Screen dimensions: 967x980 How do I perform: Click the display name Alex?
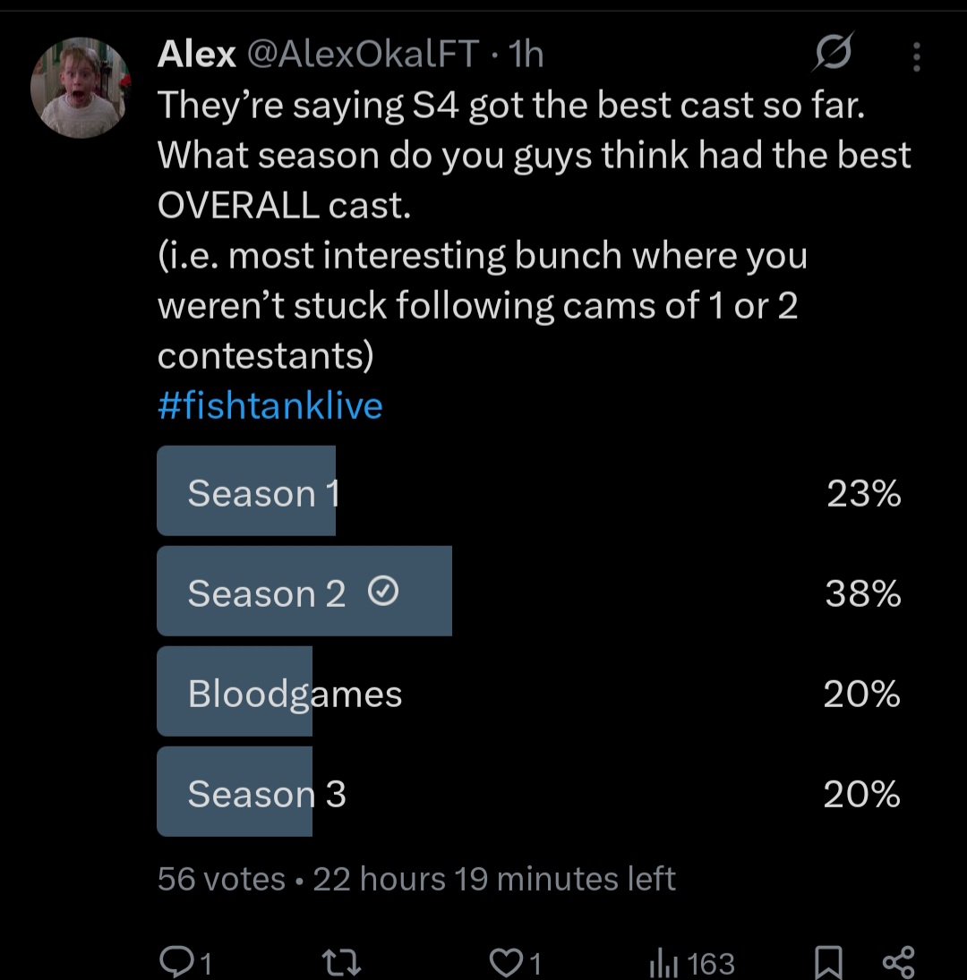click(196, 55)
